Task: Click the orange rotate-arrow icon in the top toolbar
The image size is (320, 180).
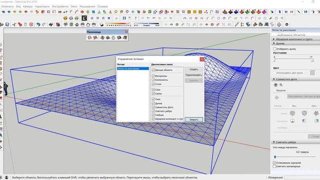Action: pyautogui.click(x=37, y=12)
